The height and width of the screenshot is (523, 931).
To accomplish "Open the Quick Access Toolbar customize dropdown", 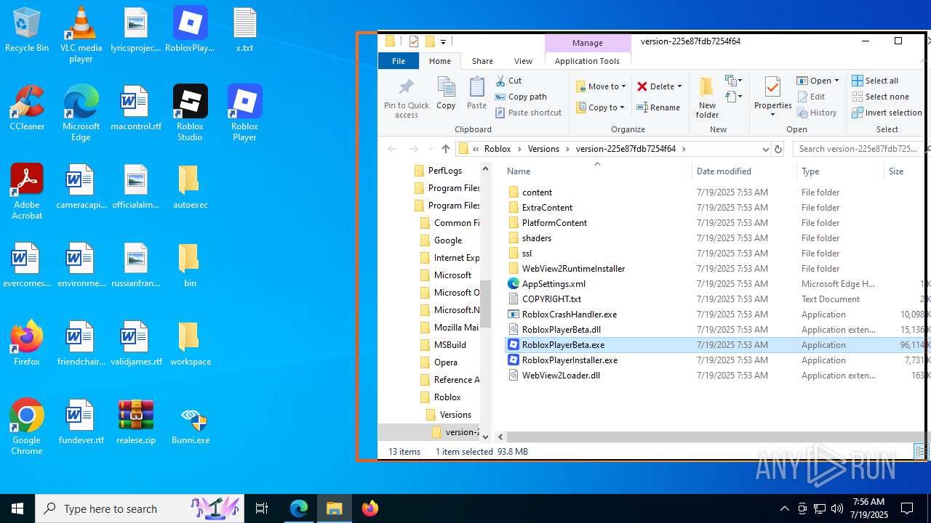I will pyautogui.click(x=443, y=41).
